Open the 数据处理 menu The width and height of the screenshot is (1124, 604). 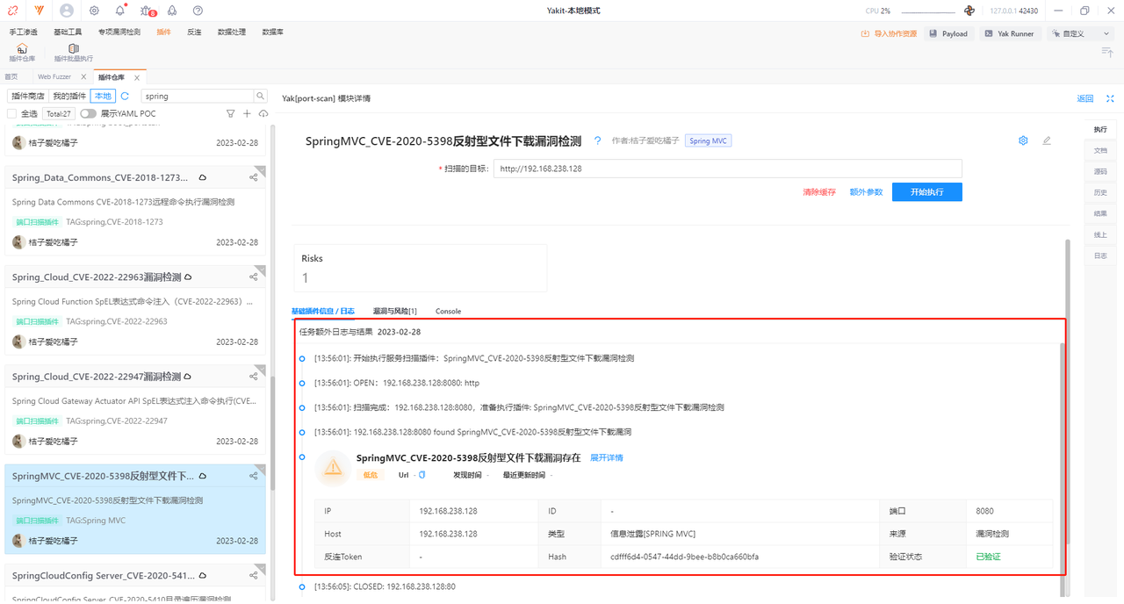[x=232, y=32]
